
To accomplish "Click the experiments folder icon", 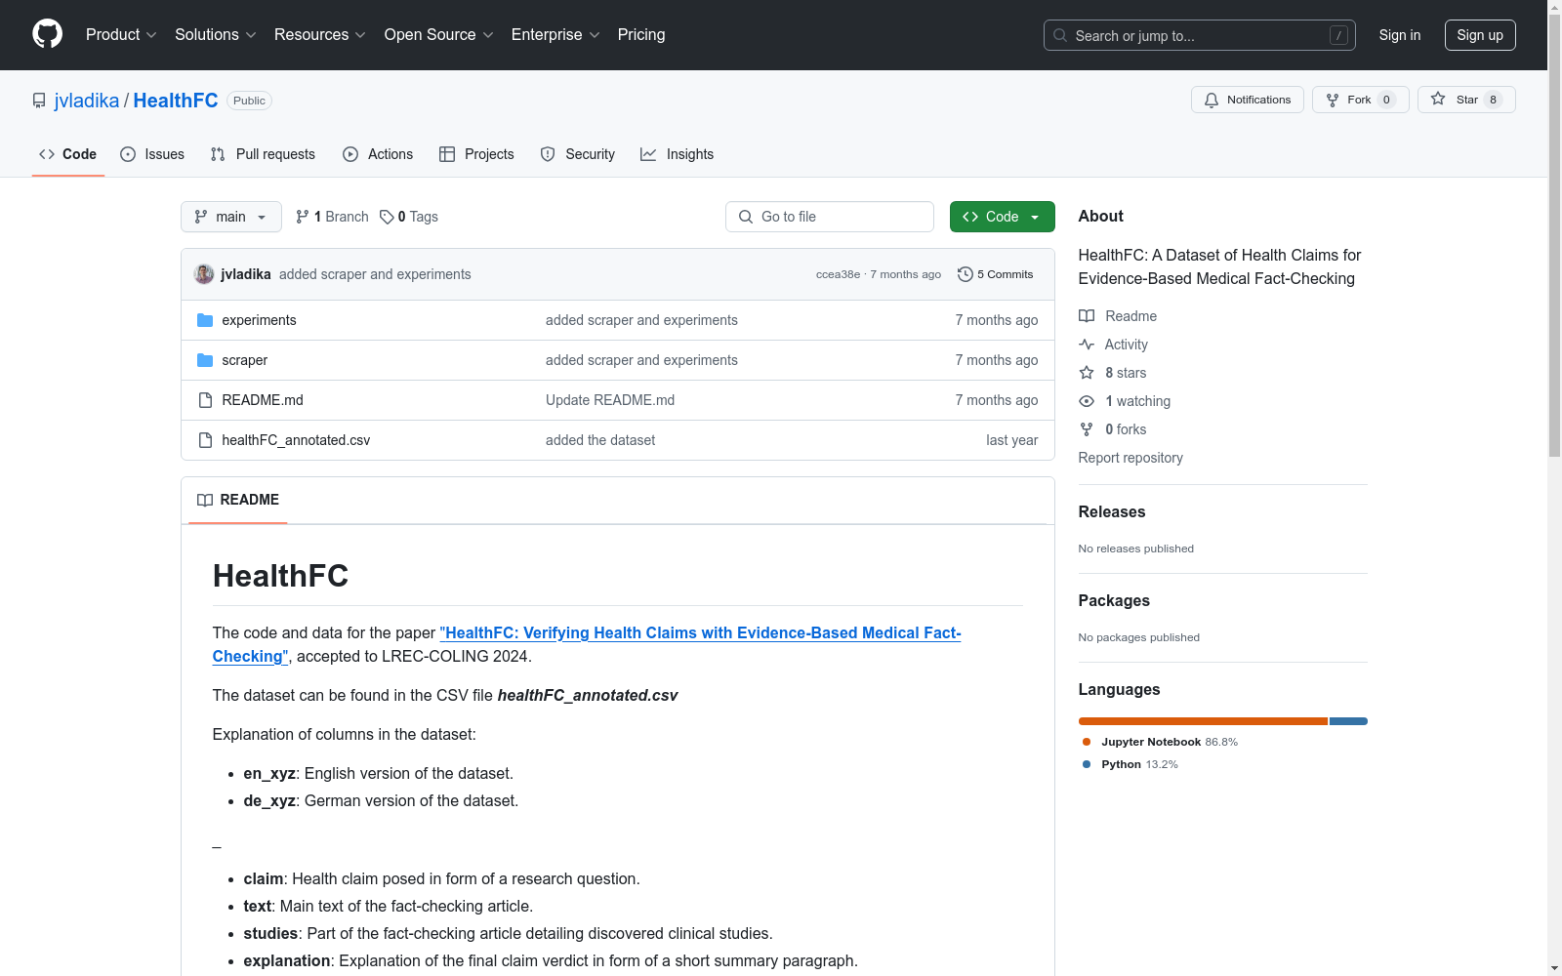I will click(205, 320).
